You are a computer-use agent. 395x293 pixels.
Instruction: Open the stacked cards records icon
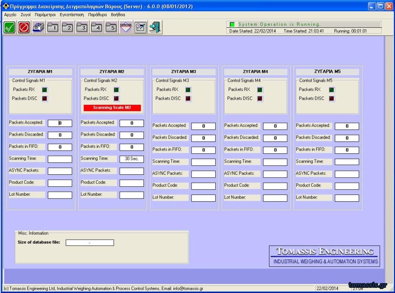pyautogui.click(x=38, y=28)
